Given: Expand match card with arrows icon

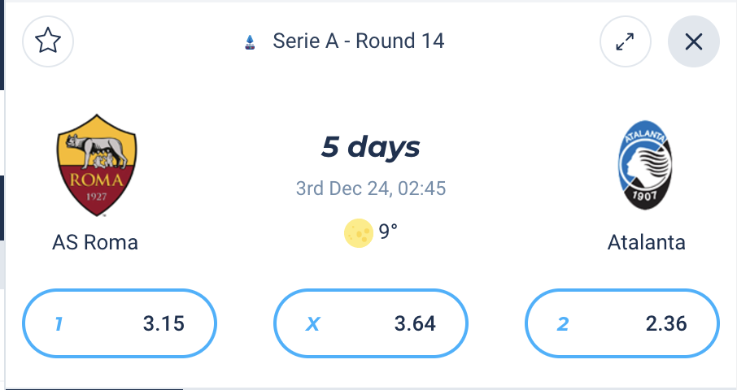Looking at the screenshot, I should (x=625, y=41).
